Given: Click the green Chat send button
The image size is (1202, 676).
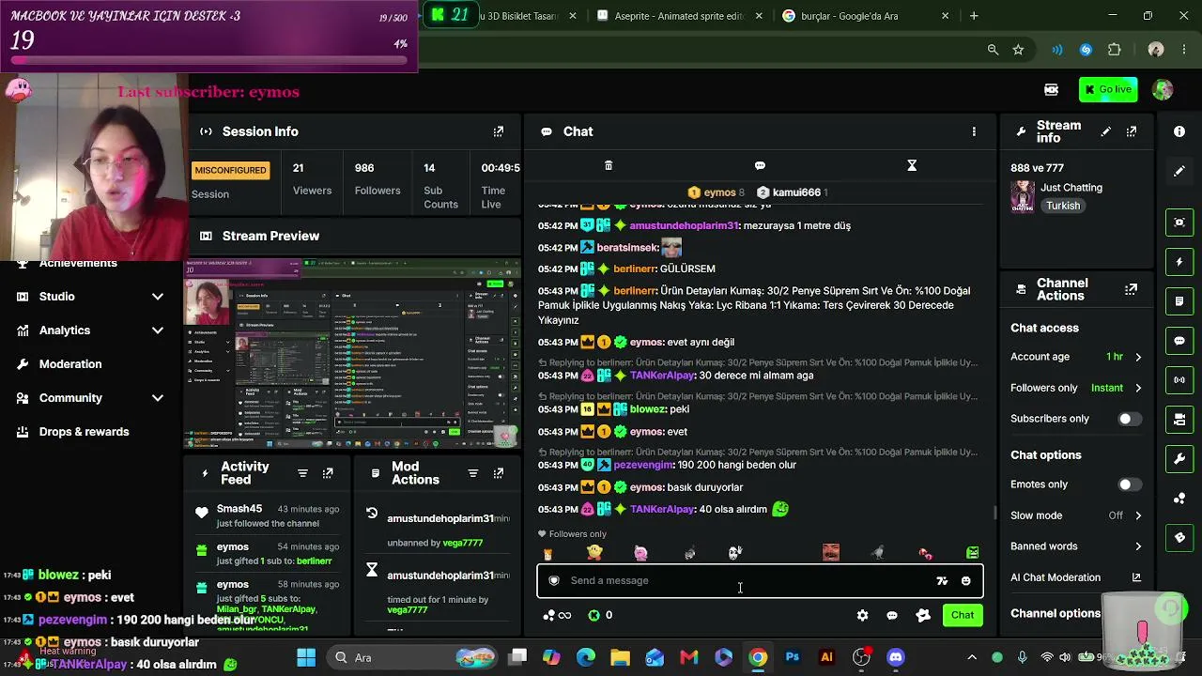Looking at the screenshot, I should coord(963,615).
